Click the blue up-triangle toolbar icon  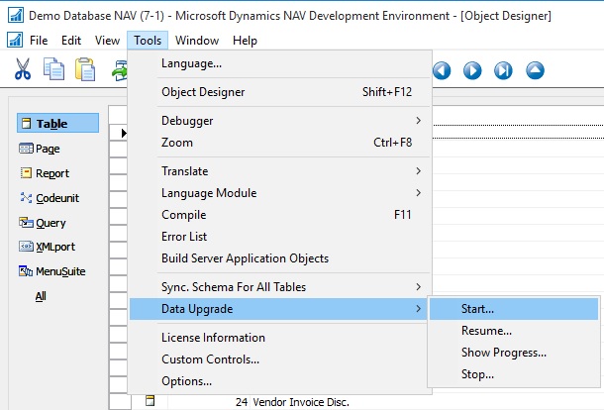click(535, 70)
